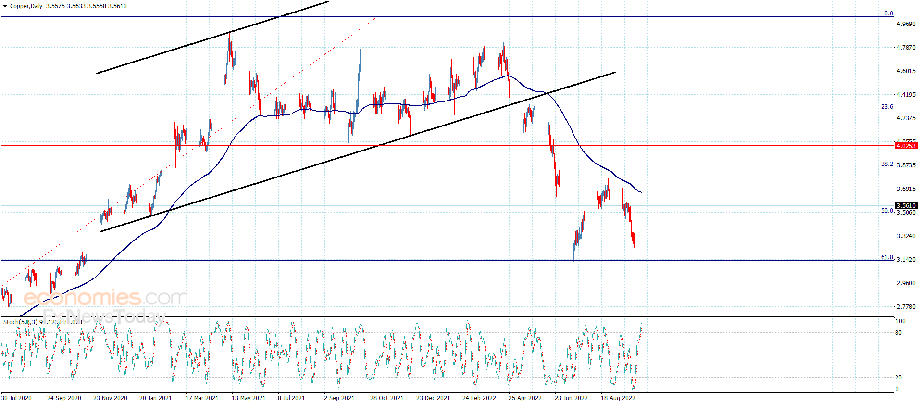Image resolution: width=921 pixels, height=404 pixels.
Task: Select the Fibonacci 50.0 level label
Action: pos(887,211)
